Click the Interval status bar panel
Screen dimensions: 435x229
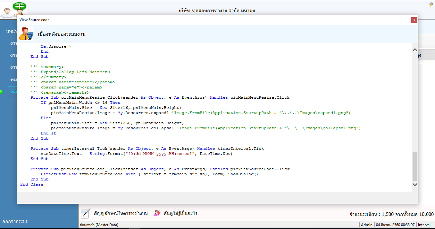pos(424,225)
